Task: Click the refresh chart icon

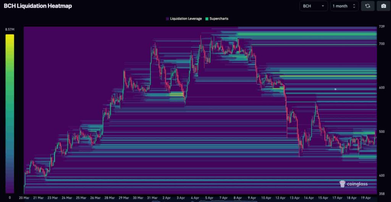Action: coord(368,6)
